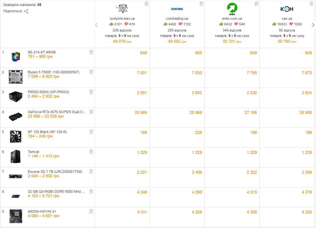Screen dimensions: 316x228
Task: Click red thumbs-down 1088 for can.ua
Action: tap(291, 24)
